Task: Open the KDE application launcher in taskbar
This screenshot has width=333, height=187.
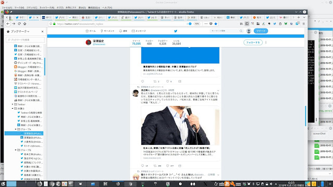Action: 3,184
